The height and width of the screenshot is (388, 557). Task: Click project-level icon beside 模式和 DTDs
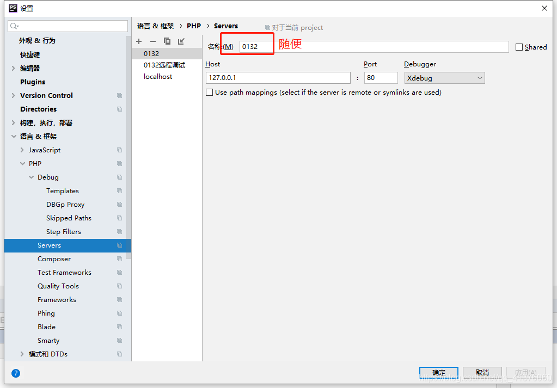coord(119,354)
